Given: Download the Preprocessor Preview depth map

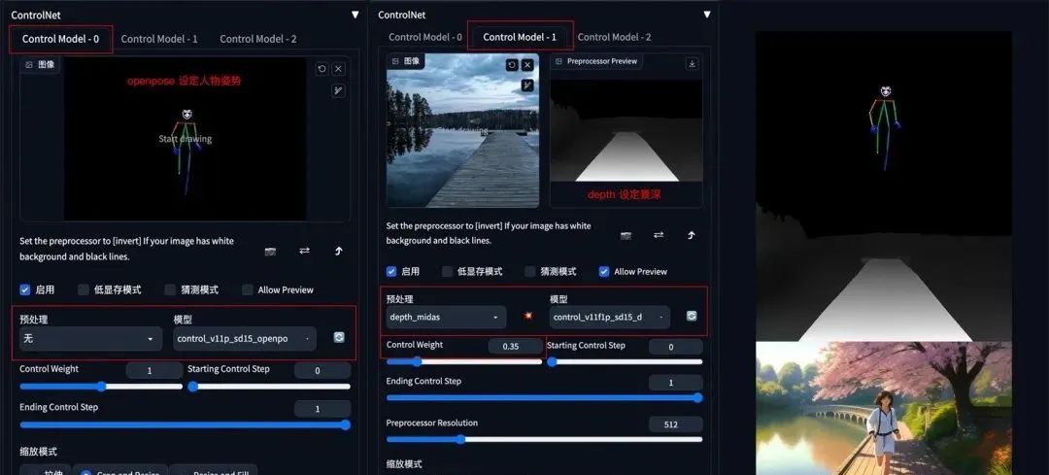Looking at the screenshot, I should point(692,63).
